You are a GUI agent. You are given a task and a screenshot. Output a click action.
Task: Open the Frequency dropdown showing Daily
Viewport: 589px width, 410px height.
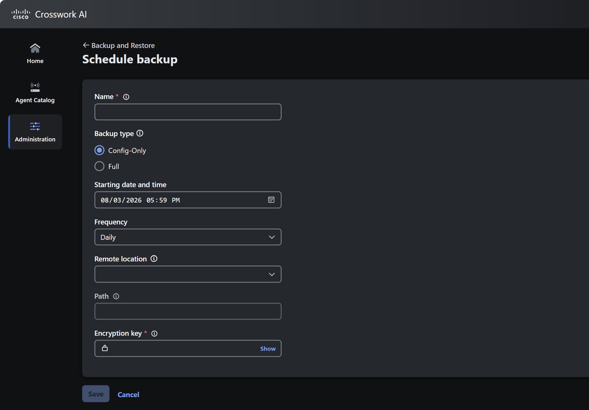(188, 237)
